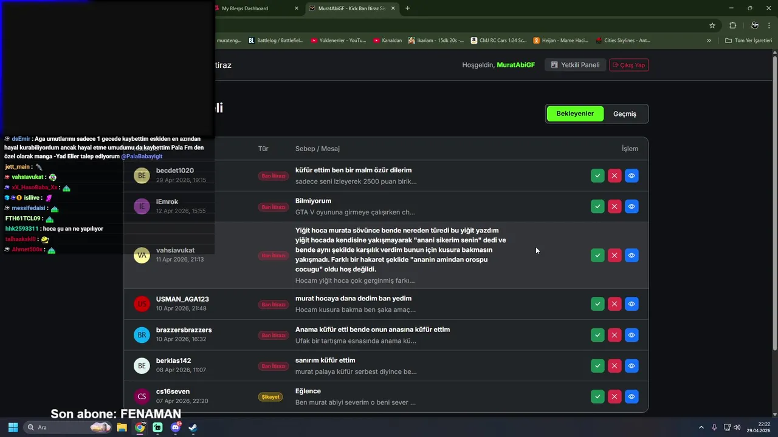Open the Yetkili Paneli button
The height and width of the screenshot is (437, 778).
tap(575, 65)
